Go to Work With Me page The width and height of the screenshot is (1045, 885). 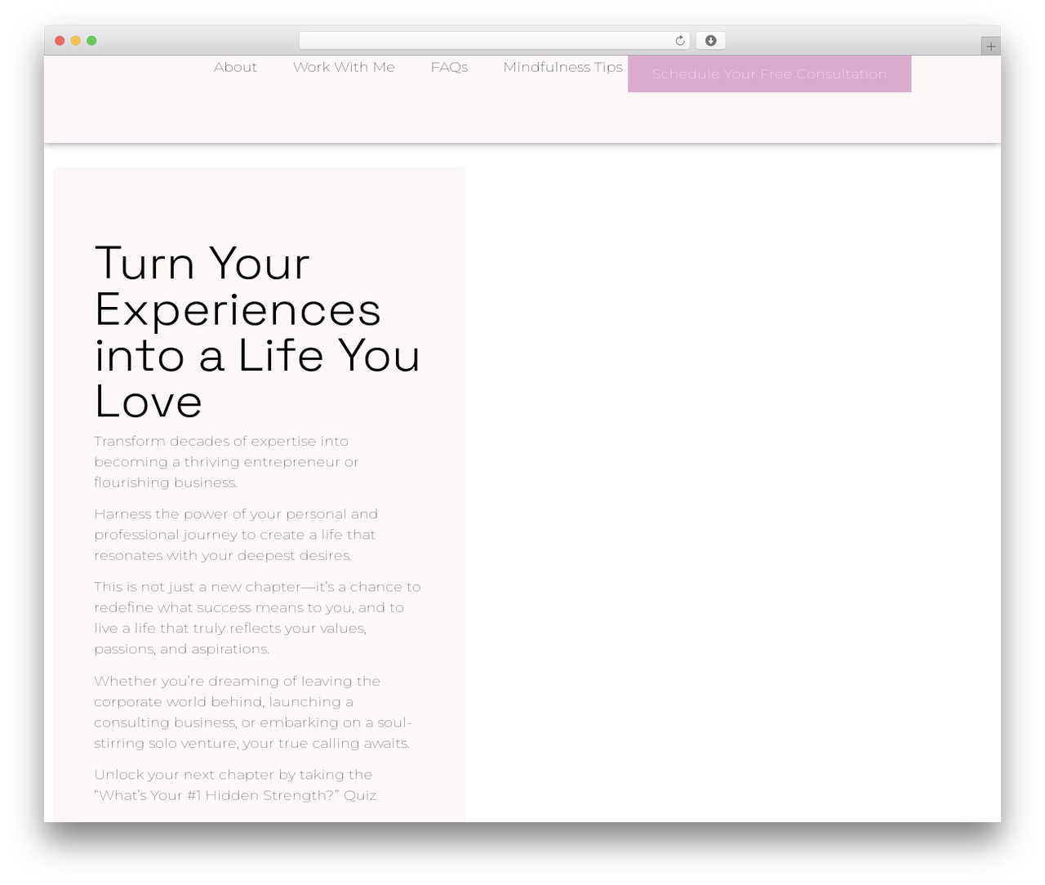point(344,67)
